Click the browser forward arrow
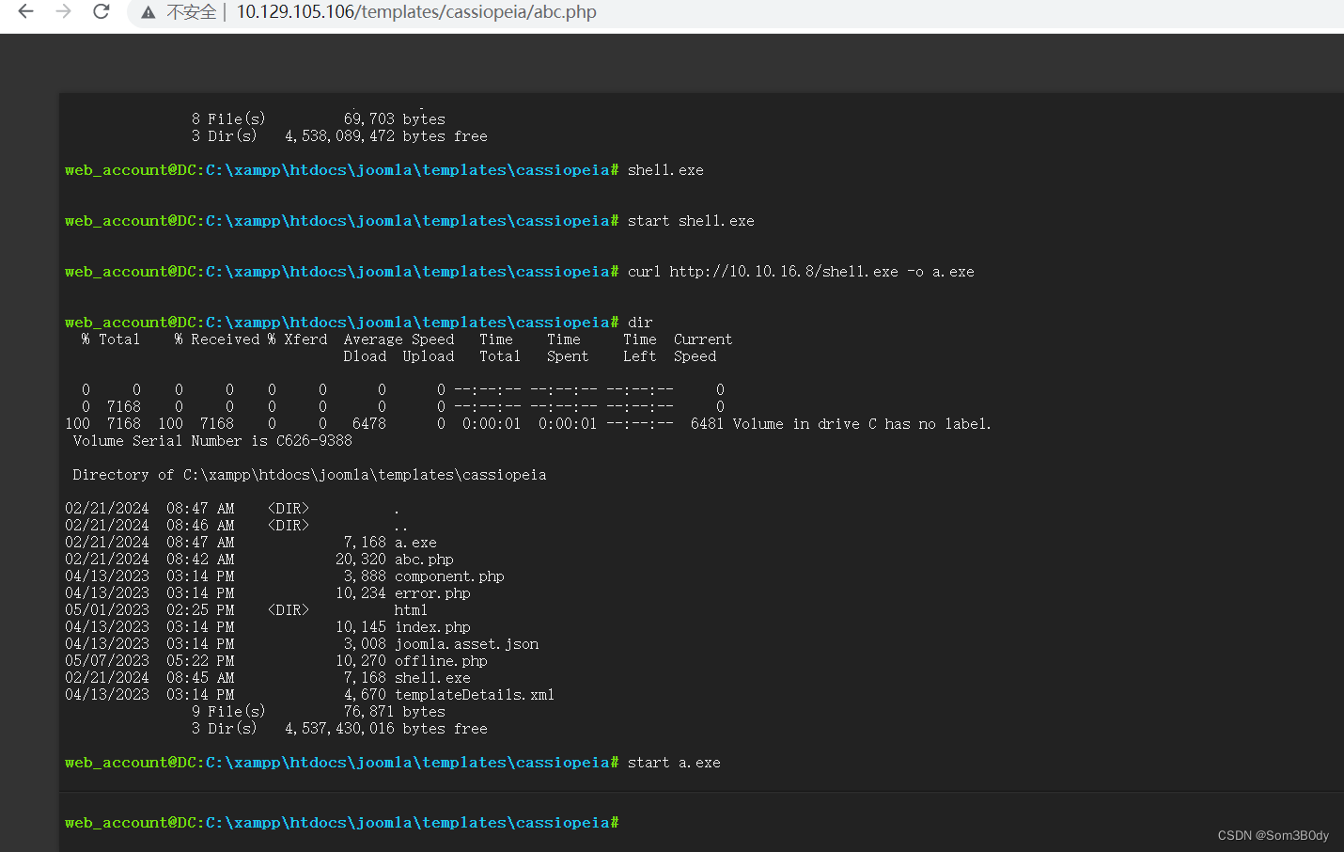 [63, 11]
